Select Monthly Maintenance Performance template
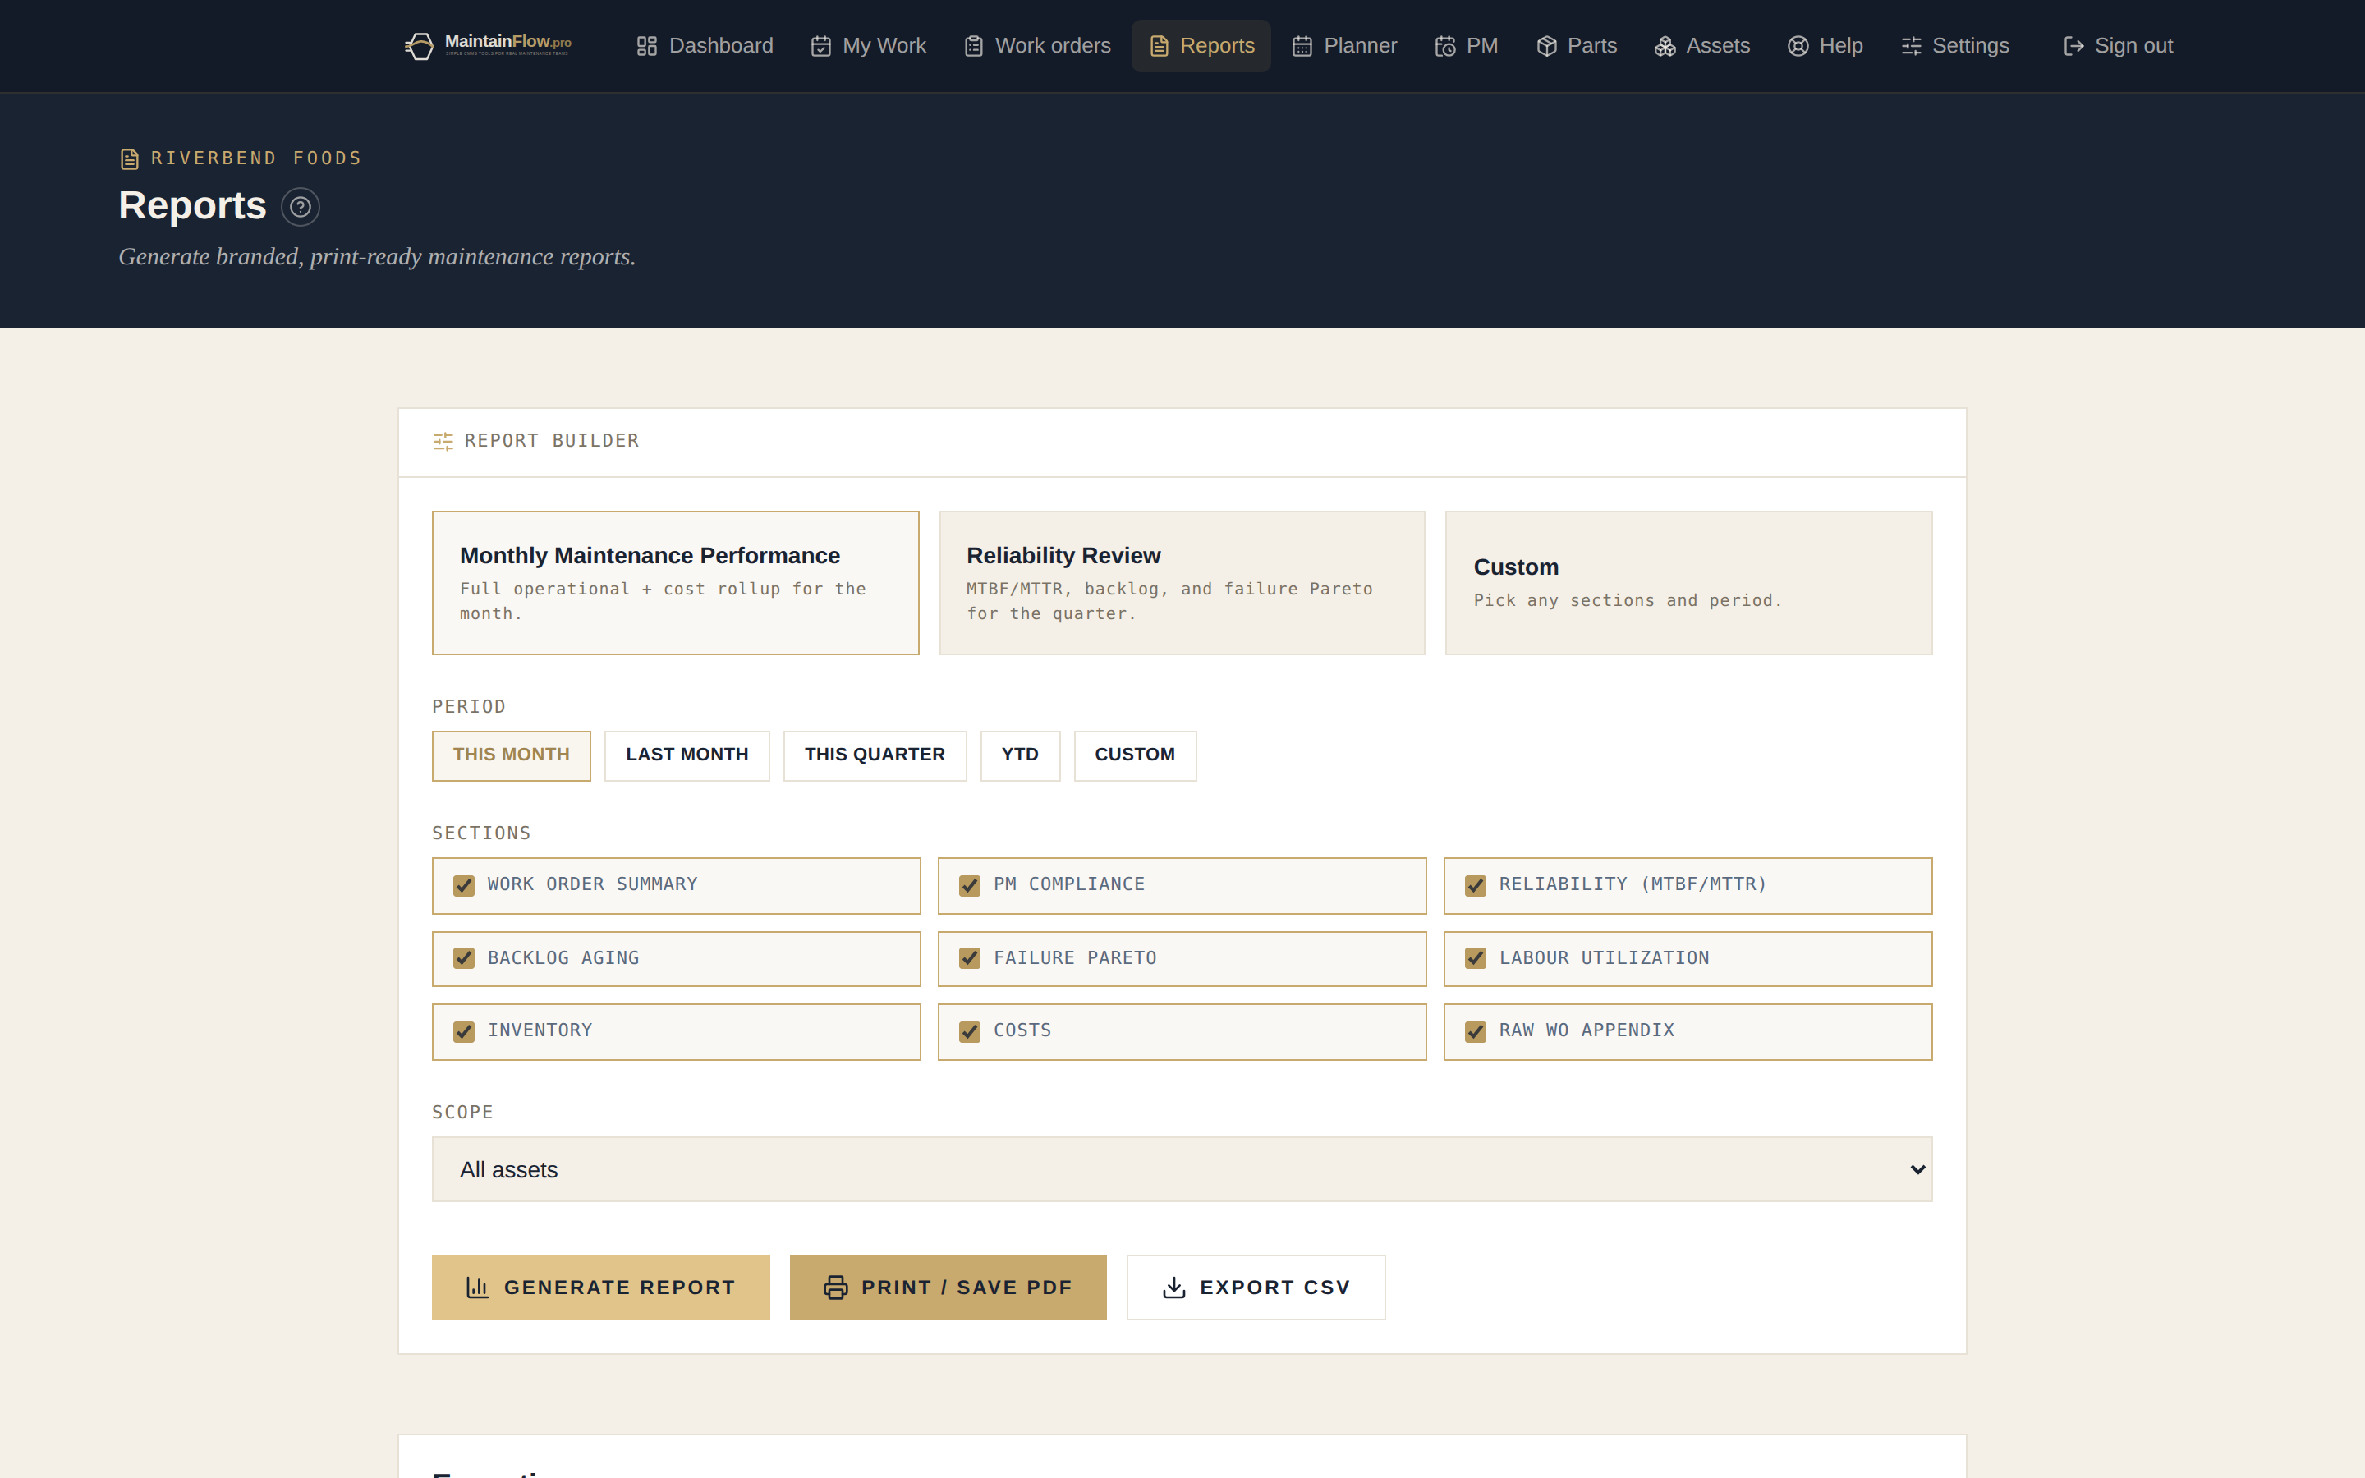 click(x=675, y=583)
